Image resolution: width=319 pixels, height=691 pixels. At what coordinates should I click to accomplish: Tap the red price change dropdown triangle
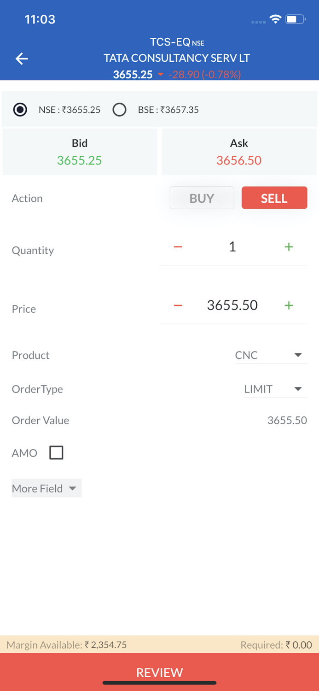[161, 74]
